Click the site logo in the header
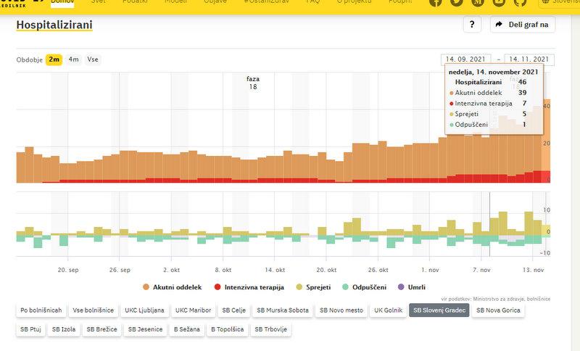 pyautogui.click(x=18, y=2)
